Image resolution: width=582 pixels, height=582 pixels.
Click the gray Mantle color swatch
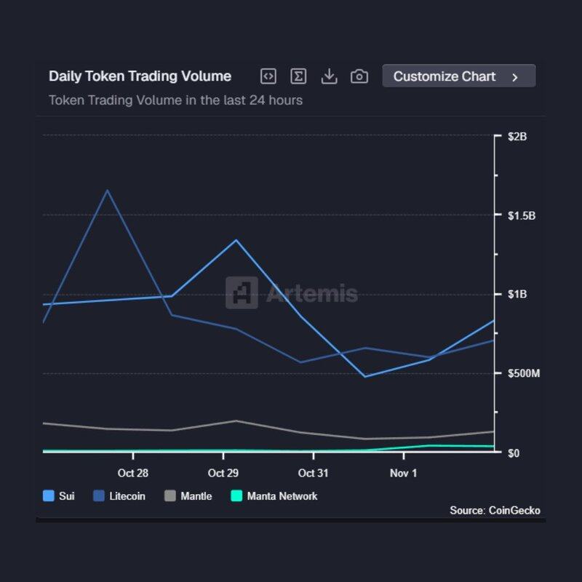tap(170, 496)
